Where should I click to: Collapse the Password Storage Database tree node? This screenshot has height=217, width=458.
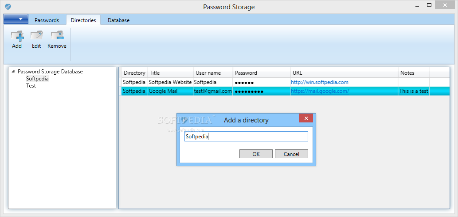point(13,71)
